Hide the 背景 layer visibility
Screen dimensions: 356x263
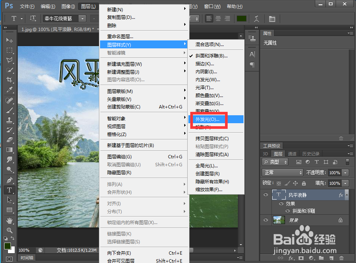pyautogui.click(x=266, y=220)
